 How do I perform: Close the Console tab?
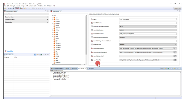pyautogui.click(x=85, y=69)
